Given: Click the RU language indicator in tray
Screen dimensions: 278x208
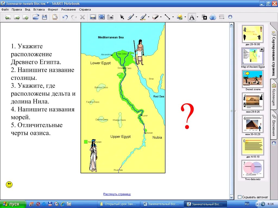Looking at the screenshot, I should coord(247,204).
